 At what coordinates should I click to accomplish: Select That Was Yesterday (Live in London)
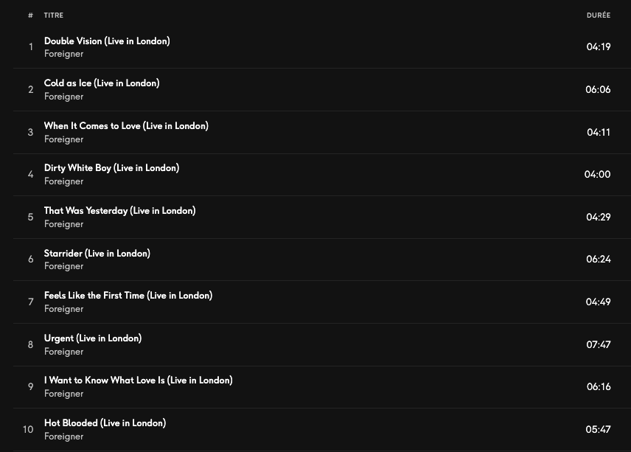(x=119, y=211)
